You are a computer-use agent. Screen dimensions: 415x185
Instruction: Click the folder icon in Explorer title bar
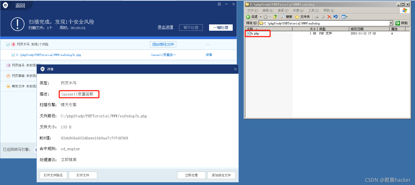247,4
